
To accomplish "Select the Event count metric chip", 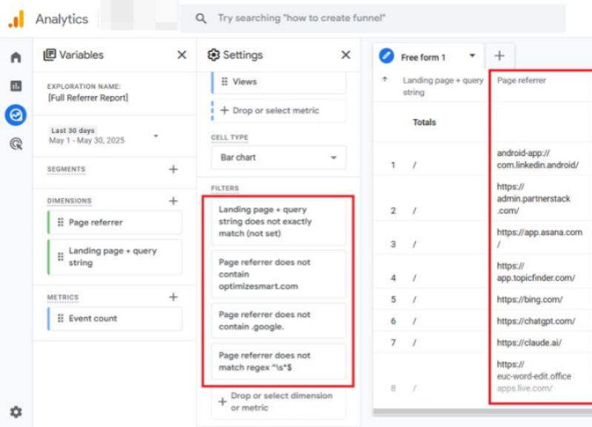I will (x=115, y=318).
